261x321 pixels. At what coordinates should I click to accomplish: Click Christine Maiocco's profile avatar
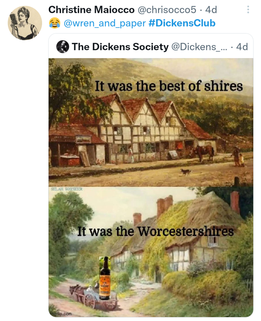click(25, 23)
